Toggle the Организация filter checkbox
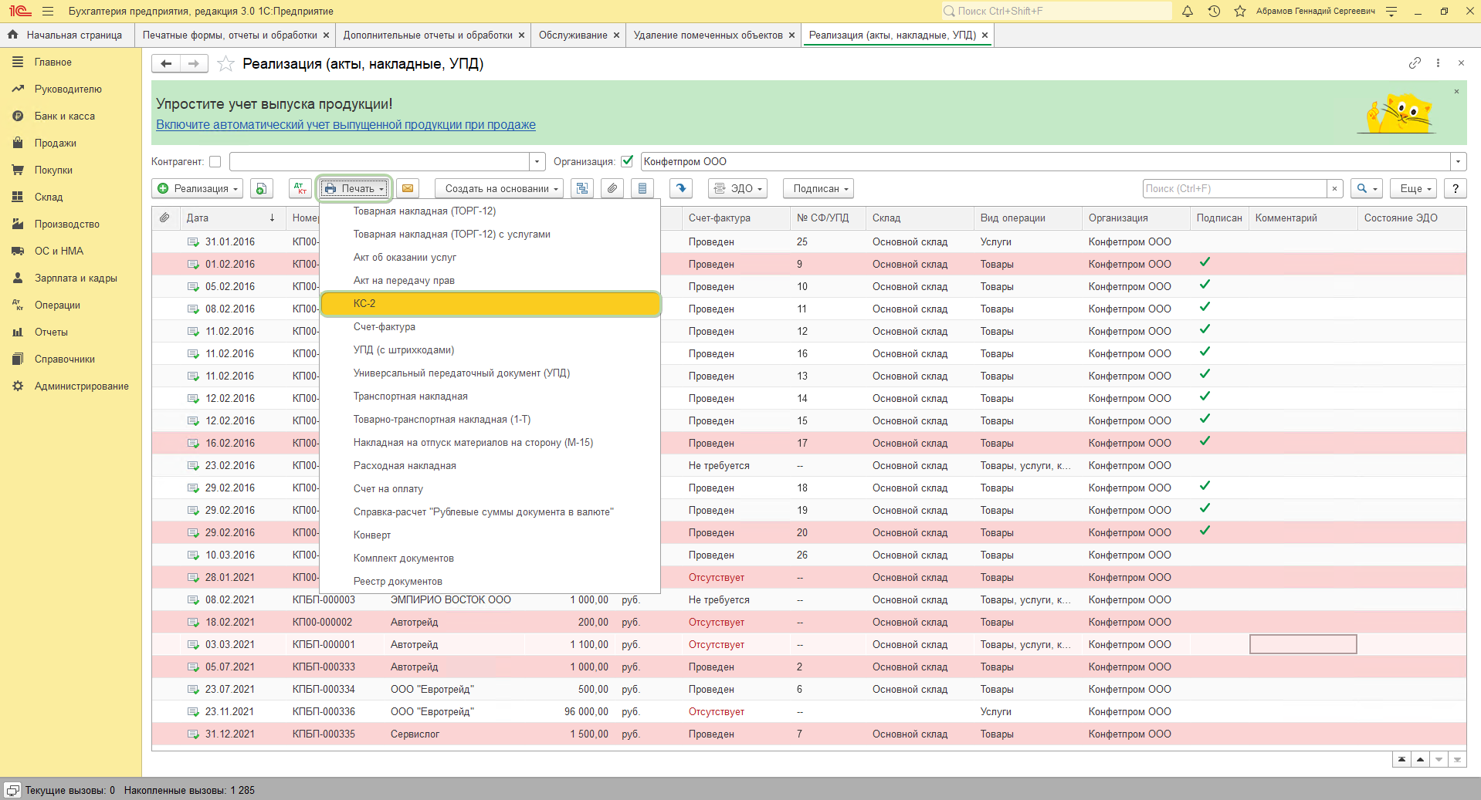 click(x=627, y=162)
